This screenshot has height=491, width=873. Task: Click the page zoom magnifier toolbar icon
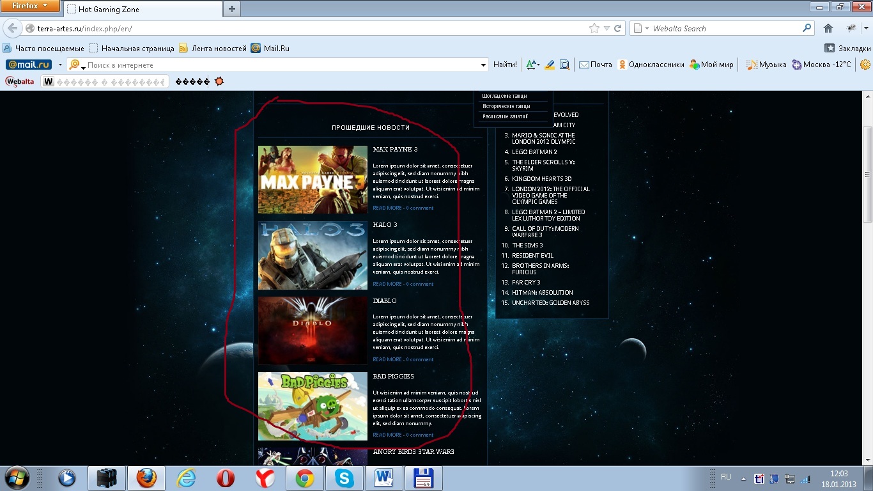click(x=564, y=65)
